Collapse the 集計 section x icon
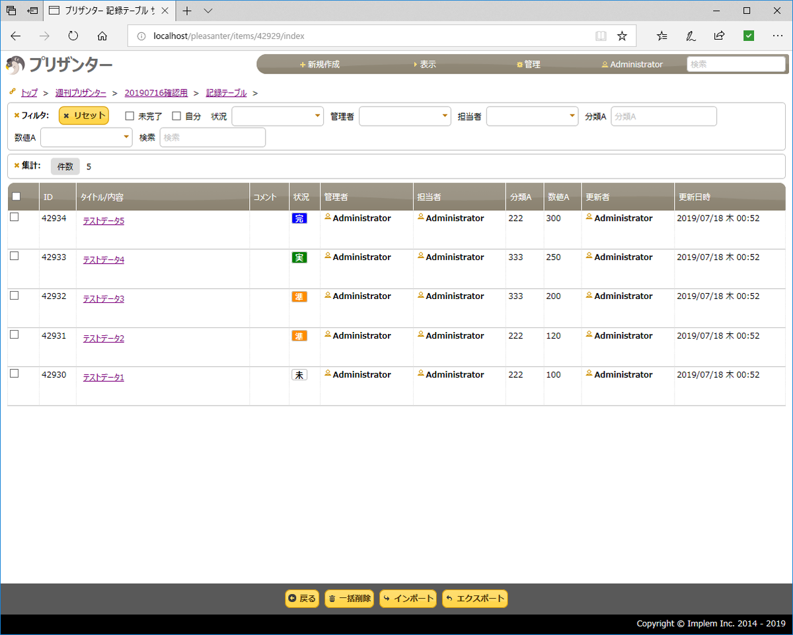This screenshot has height=635, width=793. click(x=17, y=165)
